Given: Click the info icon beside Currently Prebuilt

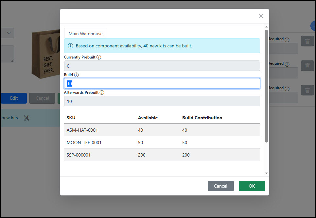Looking at the screenshot, I should pos(99,57).
